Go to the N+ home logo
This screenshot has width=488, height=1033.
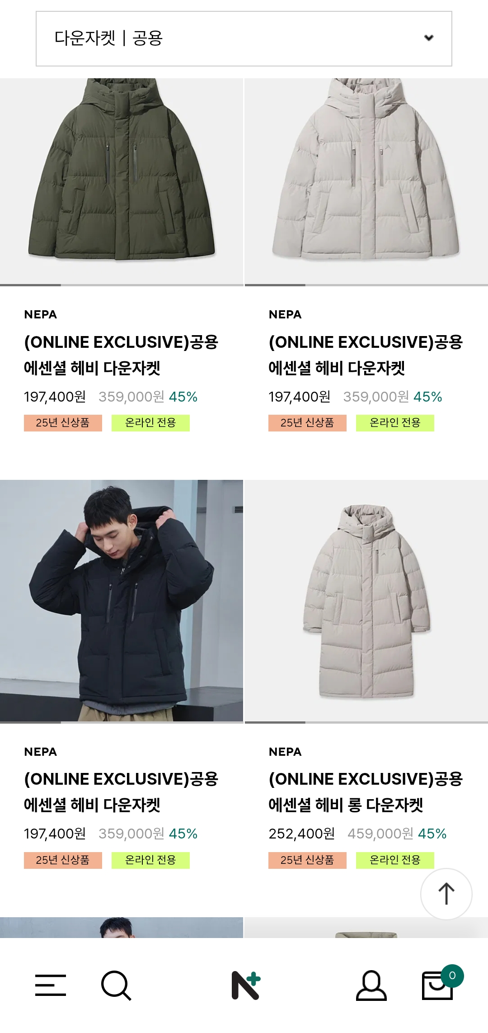coord(246,985)
